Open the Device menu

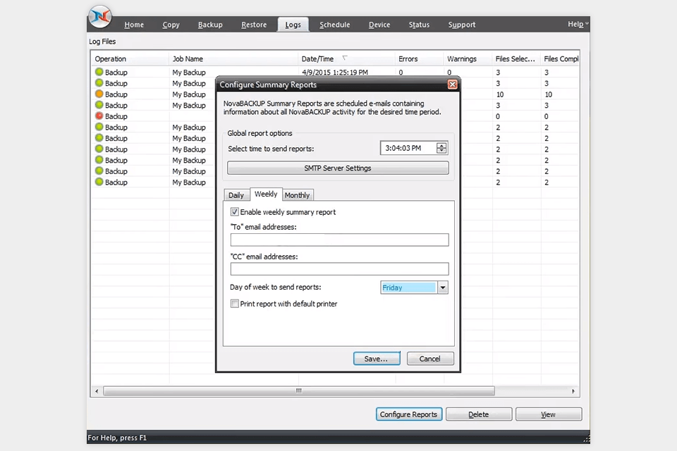(x=379, y=24)
